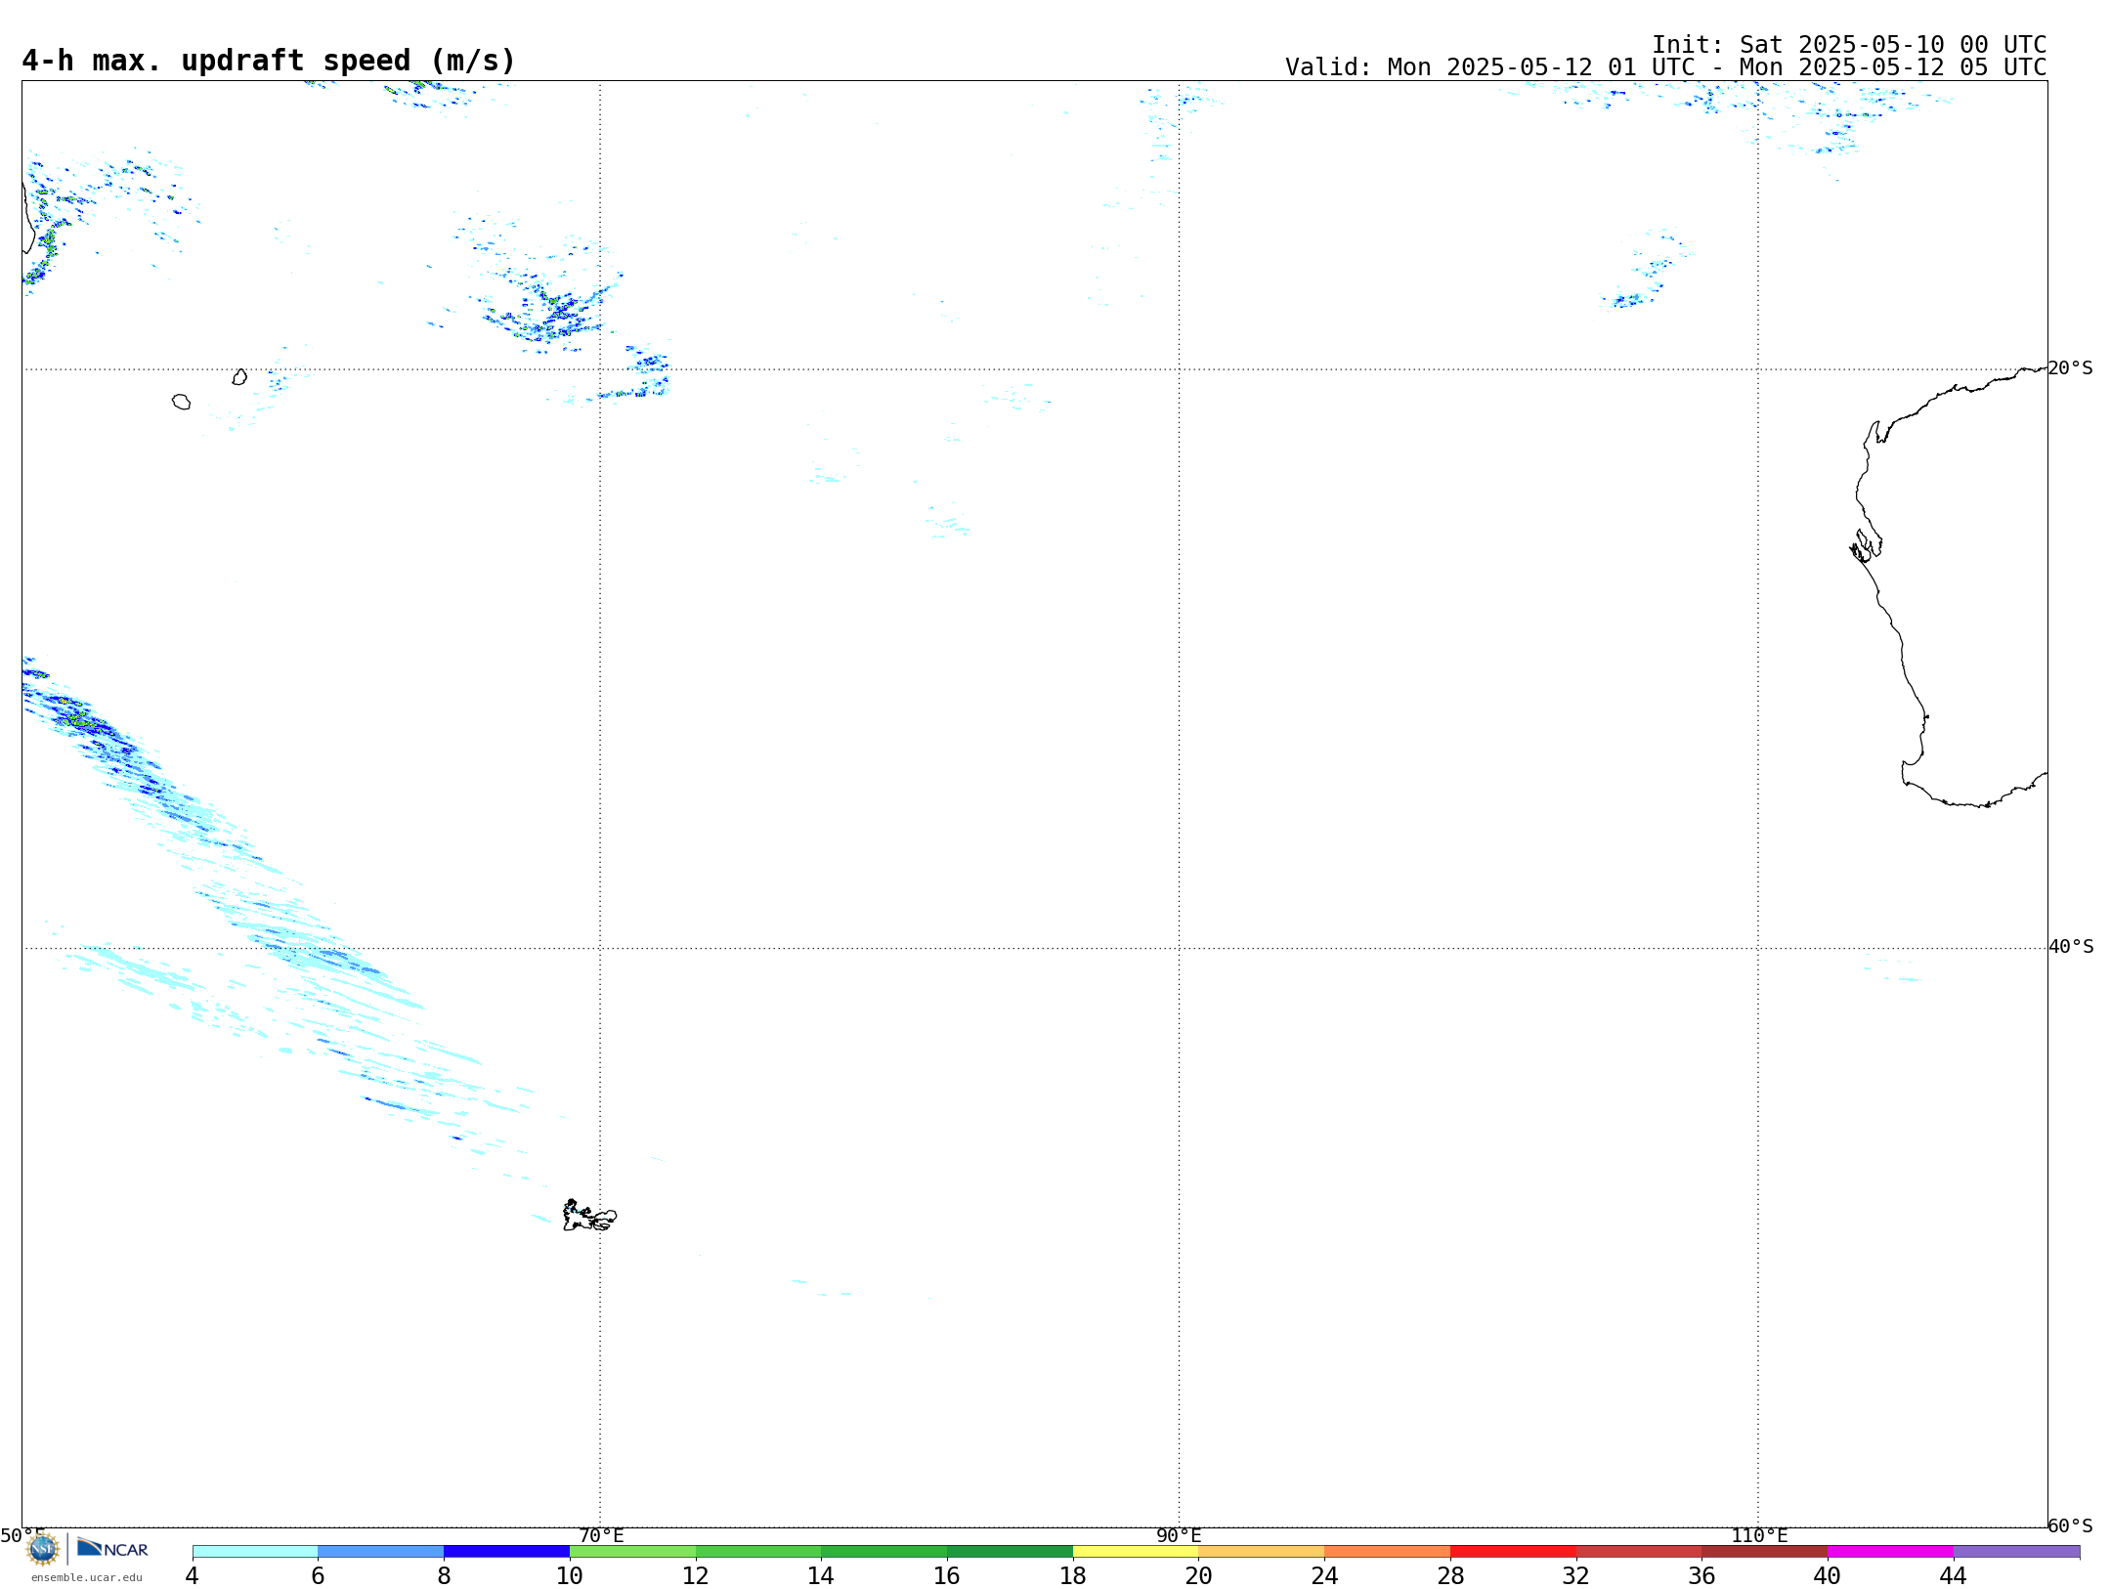Screen dimensions: 2111x1589
Task: Click the colorbar tick label 10
Action: 570,1576
